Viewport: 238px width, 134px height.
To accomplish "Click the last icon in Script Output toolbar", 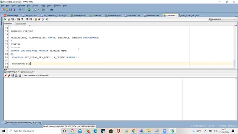I will (20, 75).
